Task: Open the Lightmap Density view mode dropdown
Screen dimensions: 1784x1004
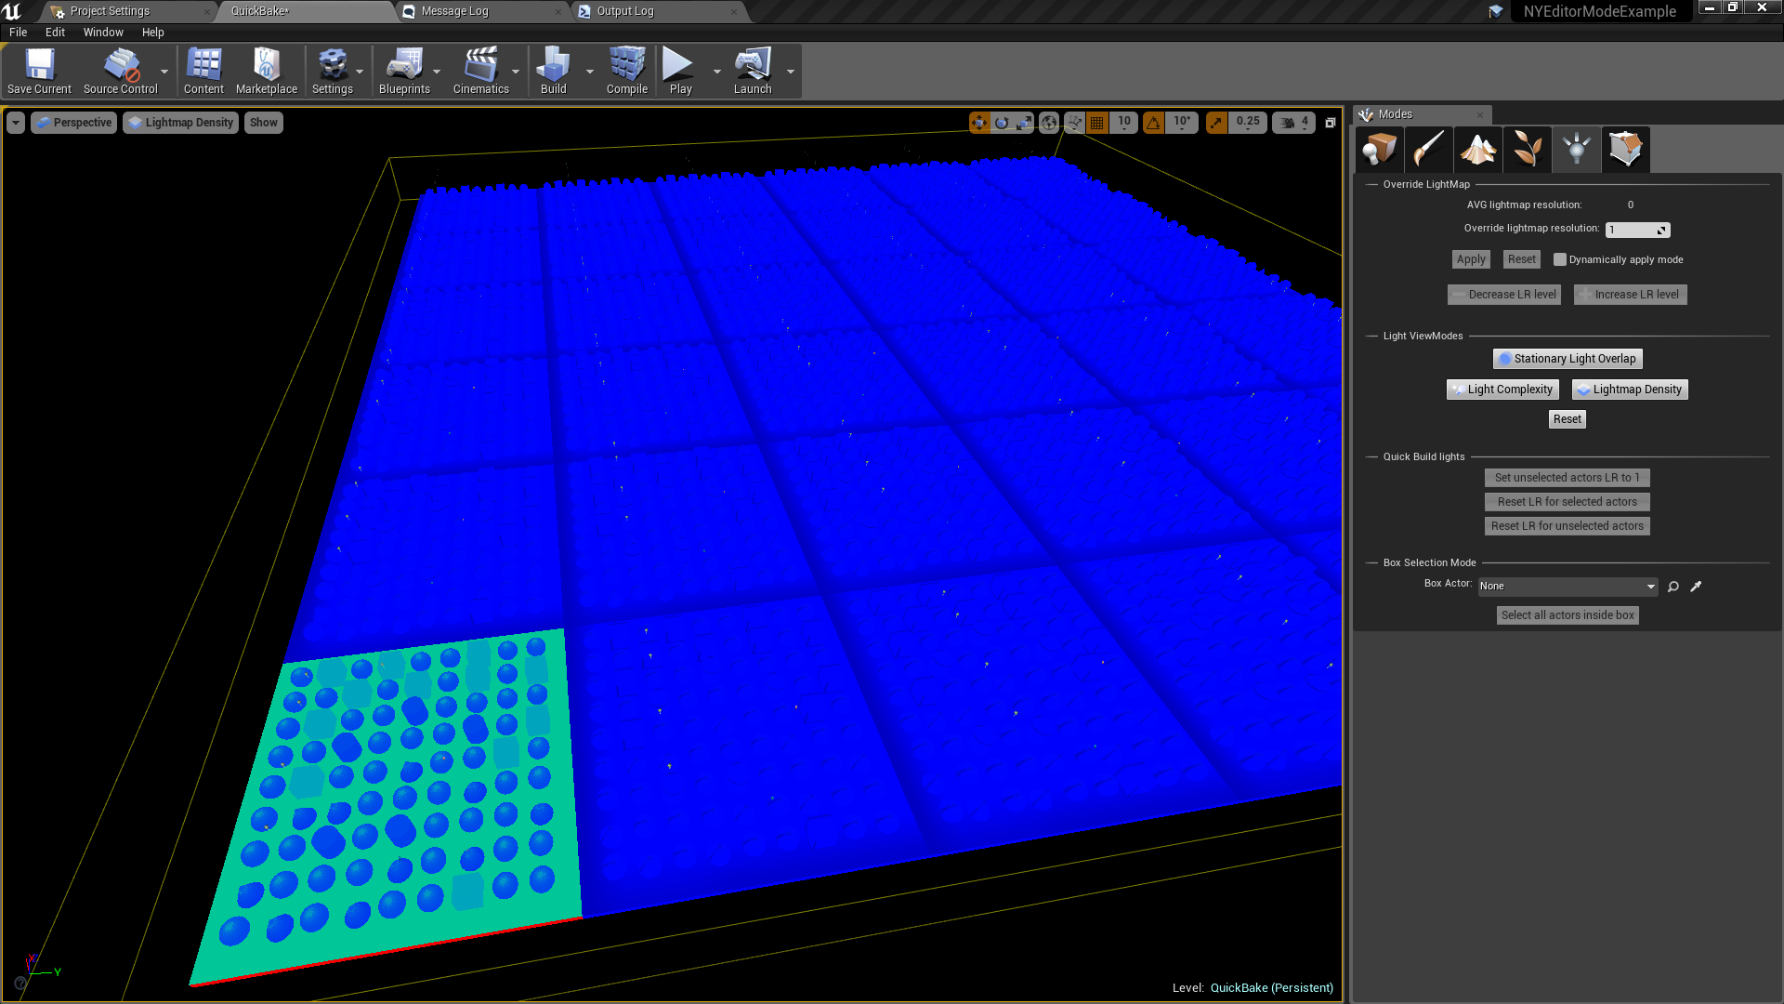Action: coord(180,122)
